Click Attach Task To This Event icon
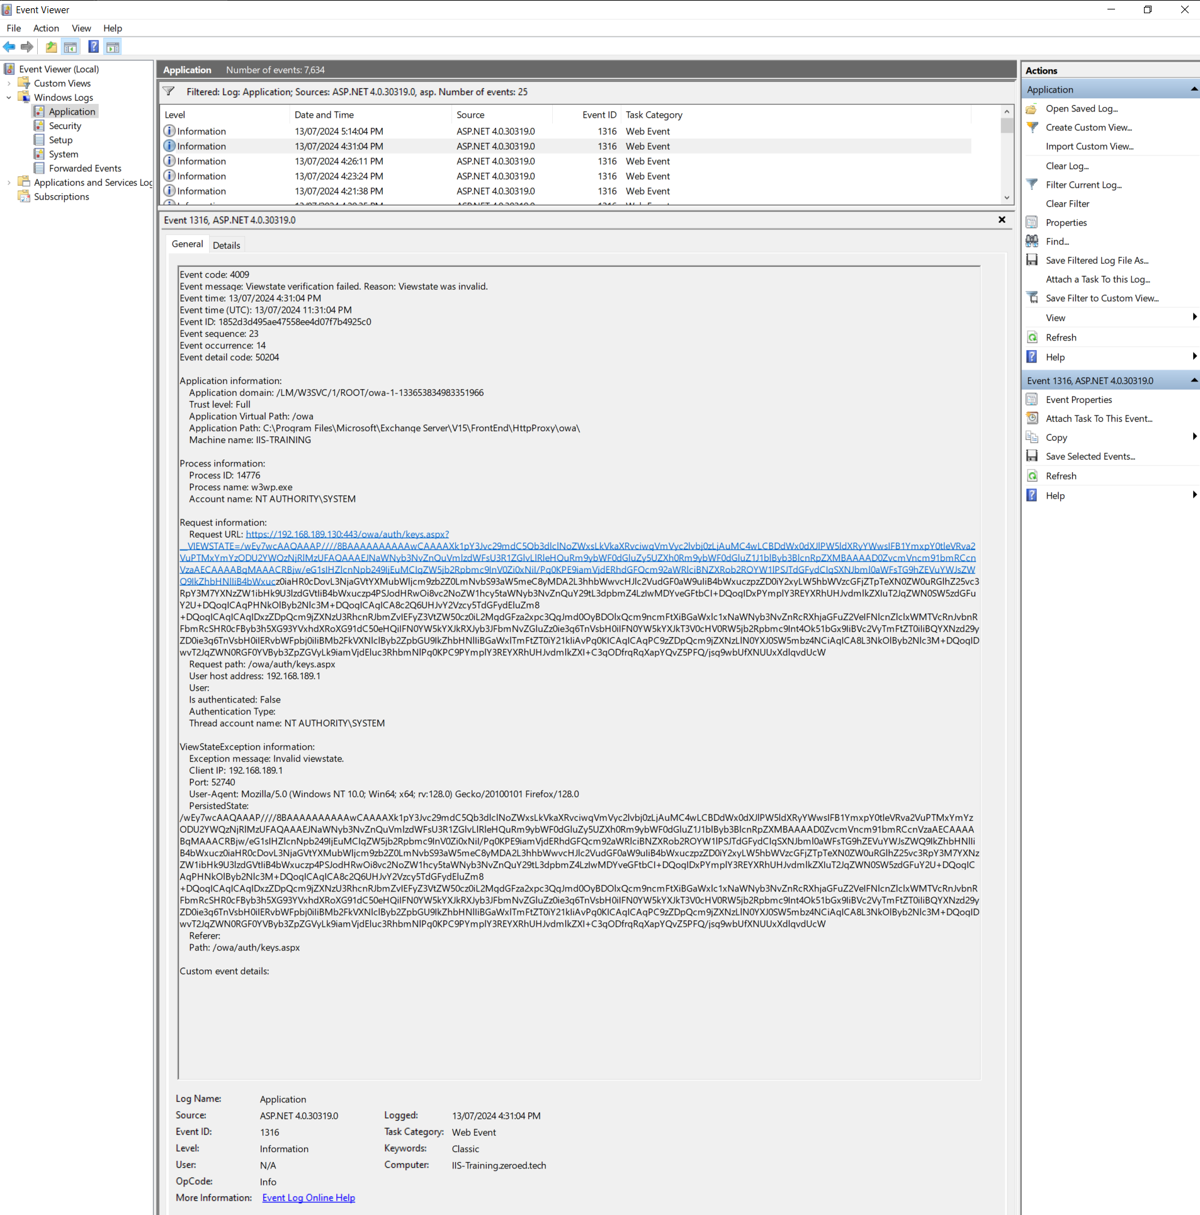Image resolution: width=1200 pixels, height=1215 pixels. coord(1032,419)
